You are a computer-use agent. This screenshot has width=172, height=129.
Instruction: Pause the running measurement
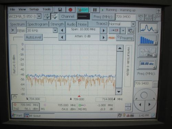click(x=95, y=10)
